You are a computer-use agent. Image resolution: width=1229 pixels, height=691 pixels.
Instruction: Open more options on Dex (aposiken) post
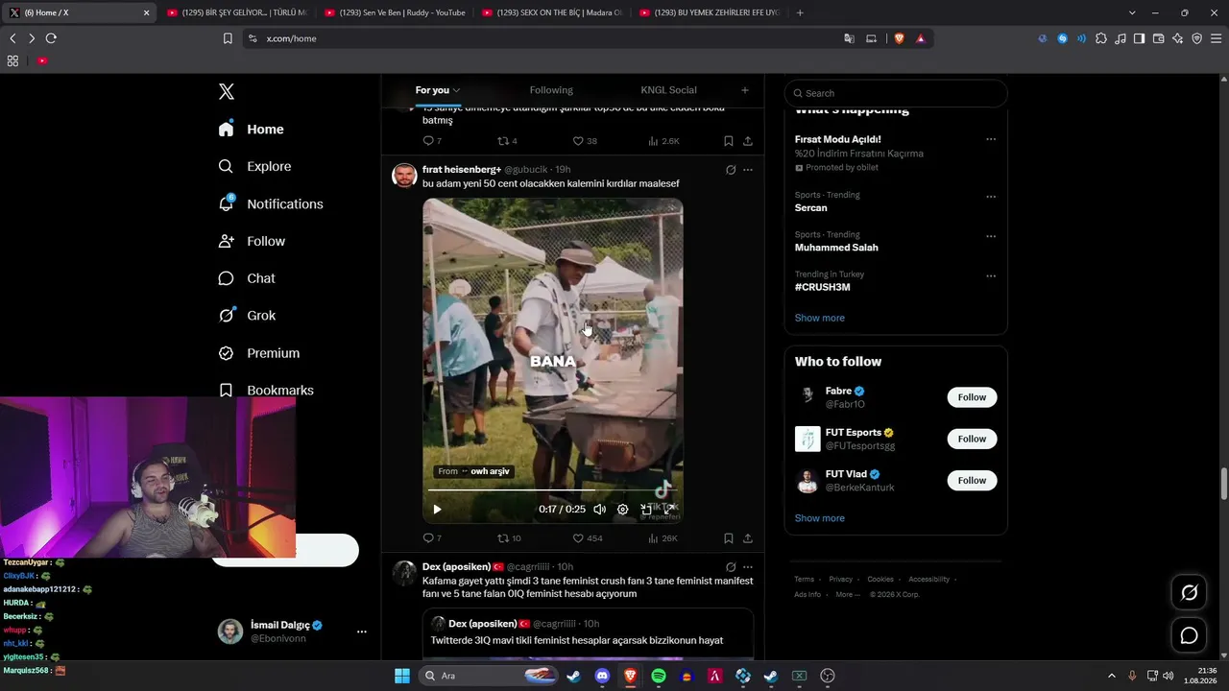tap(748, 567)
